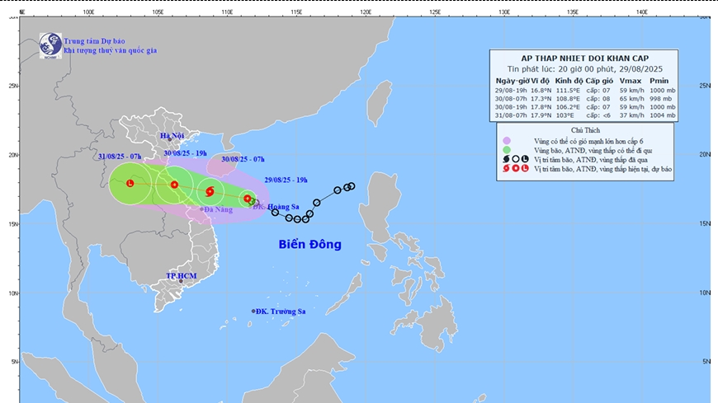Click the purple strong-wind legend swatch
This screenshot has height=403, width=718.
click(x=507, y=139)
